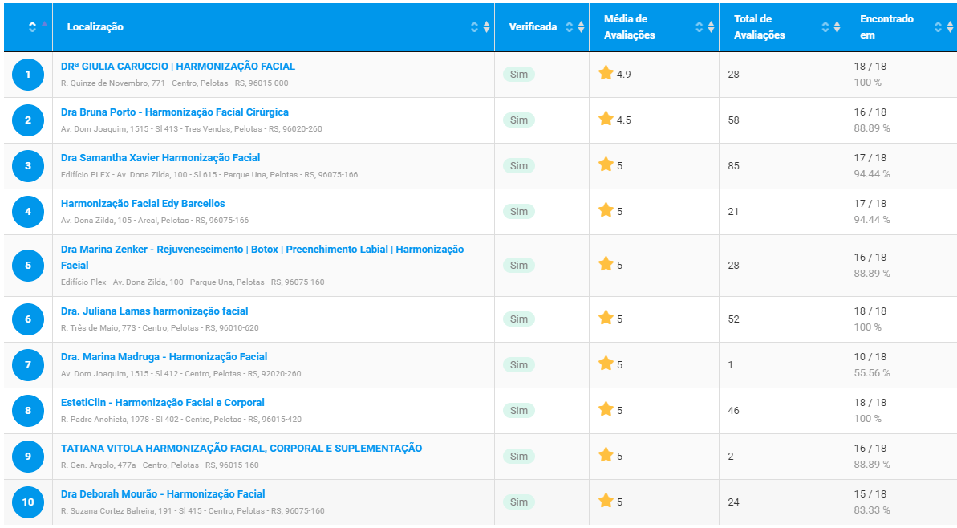Sort by the Média de Avaliações header
The height and width of the screenshot is (528, 957).
pos(655,26)
